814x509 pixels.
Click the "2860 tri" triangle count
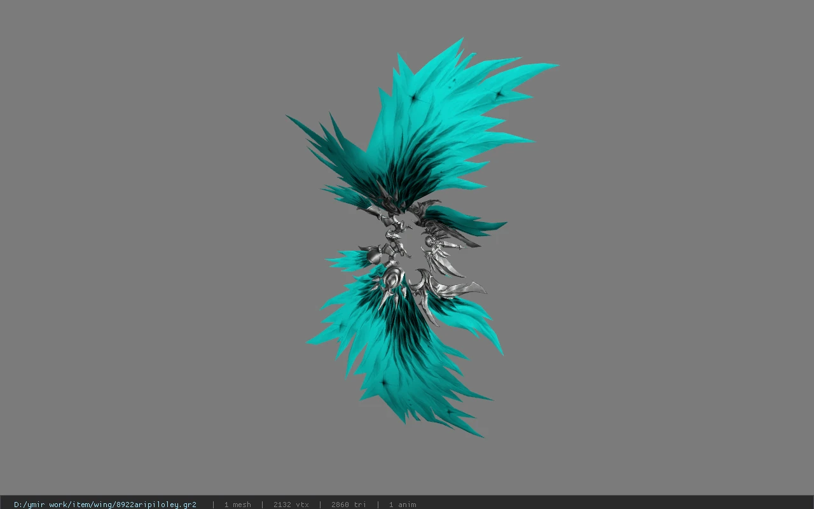348,505
